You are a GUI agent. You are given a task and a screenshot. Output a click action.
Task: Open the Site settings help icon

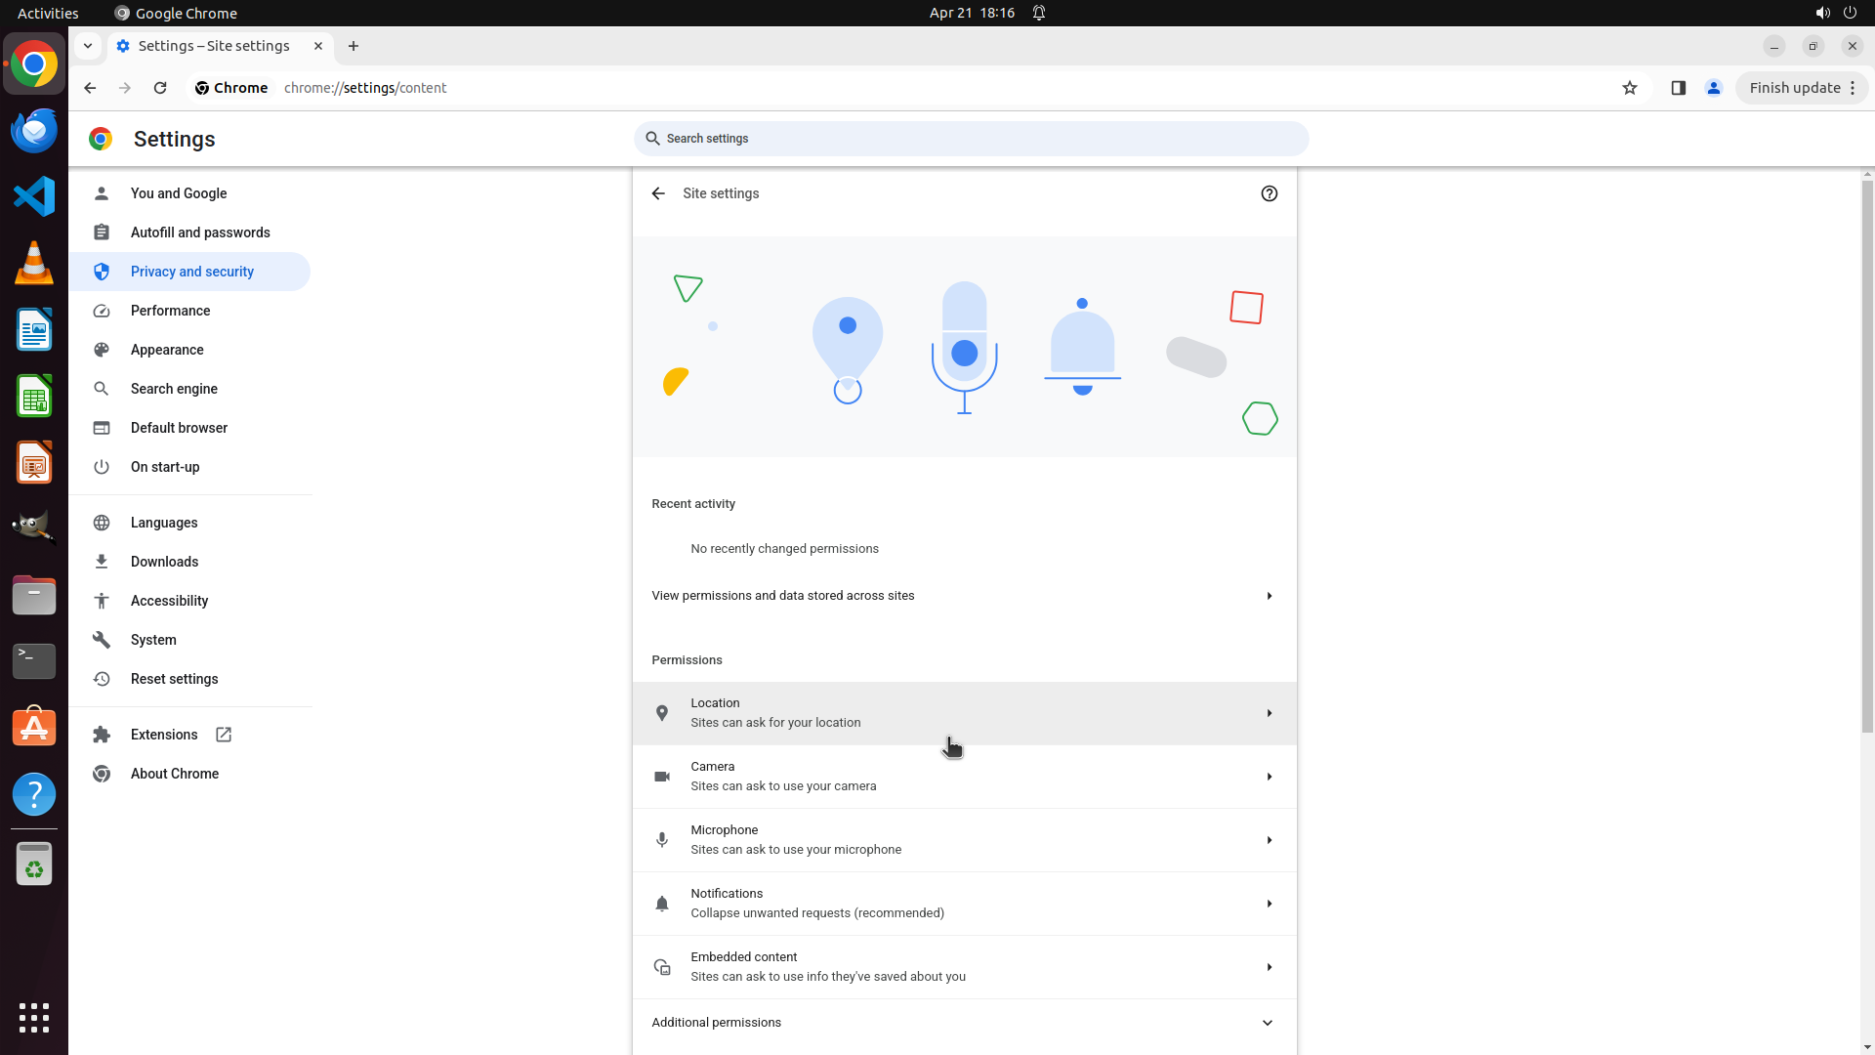[x=1269, y=193]
